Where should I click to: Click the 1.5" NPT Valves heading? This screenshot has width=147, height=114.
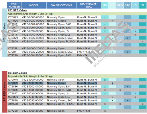(x=17, y=10)
